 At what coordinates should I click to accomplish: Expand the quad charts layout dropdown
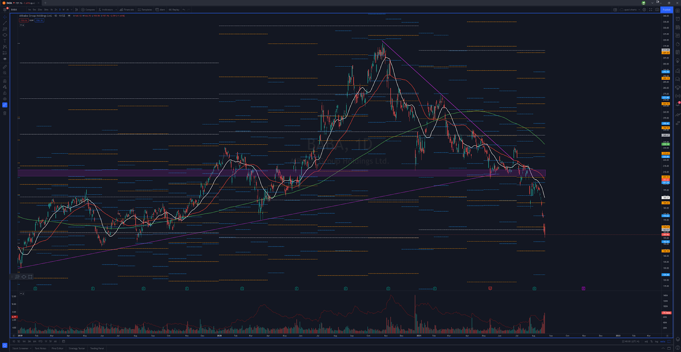click(x=639, y=10)
